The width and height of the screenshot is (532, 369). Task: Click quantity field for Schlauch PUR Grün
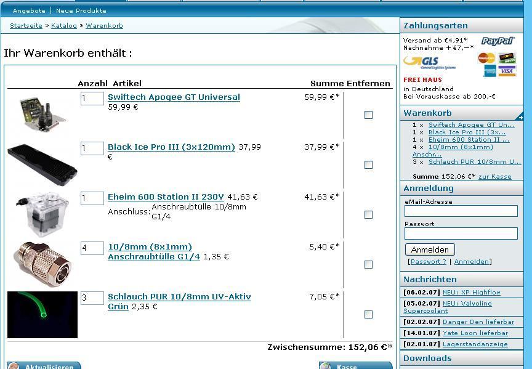(92, 298)
